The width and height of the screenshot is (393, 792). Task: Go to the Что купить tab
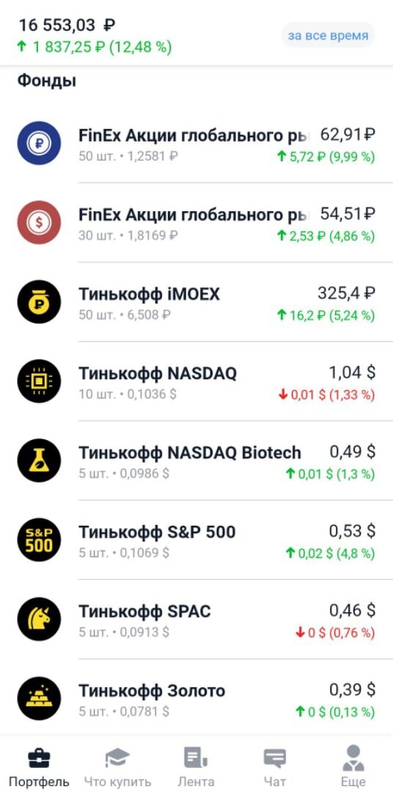click(x=117, y=767)
